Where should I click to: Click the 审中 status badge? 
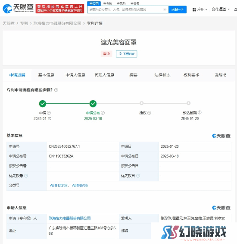point(106,54)
